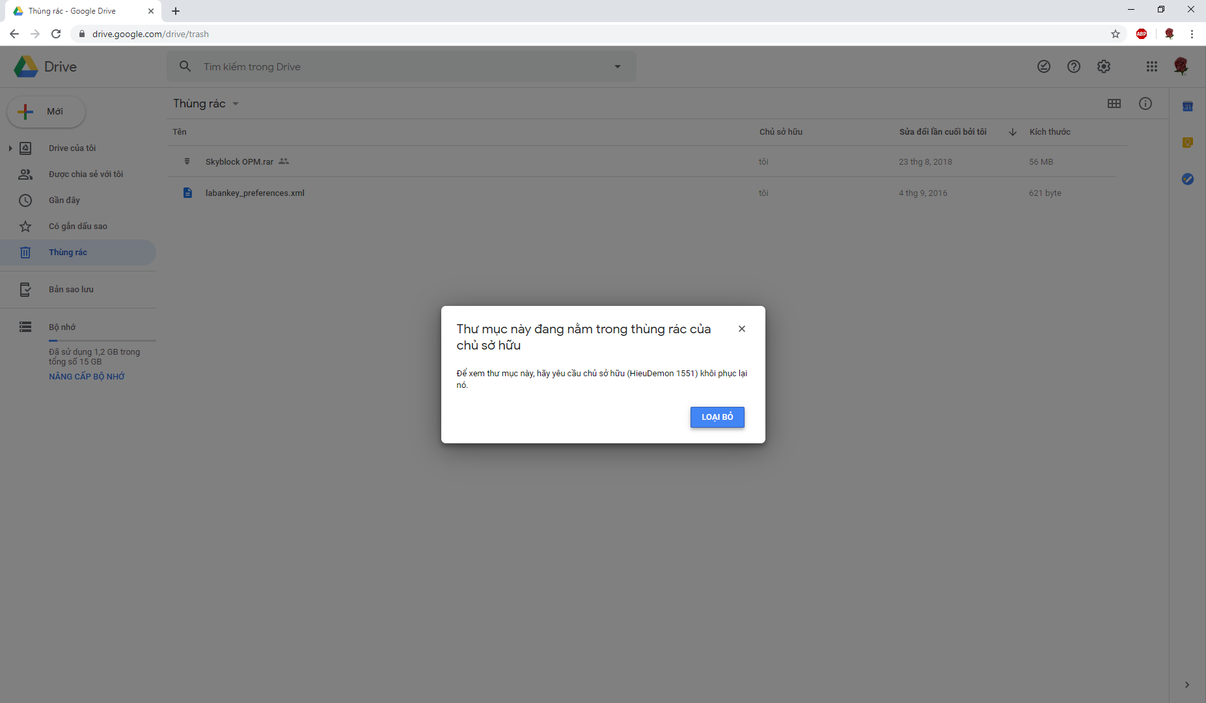Screen dimensions: 1206x703
Task: Open the ABP extension icon
Action: tap(1142, 34)
